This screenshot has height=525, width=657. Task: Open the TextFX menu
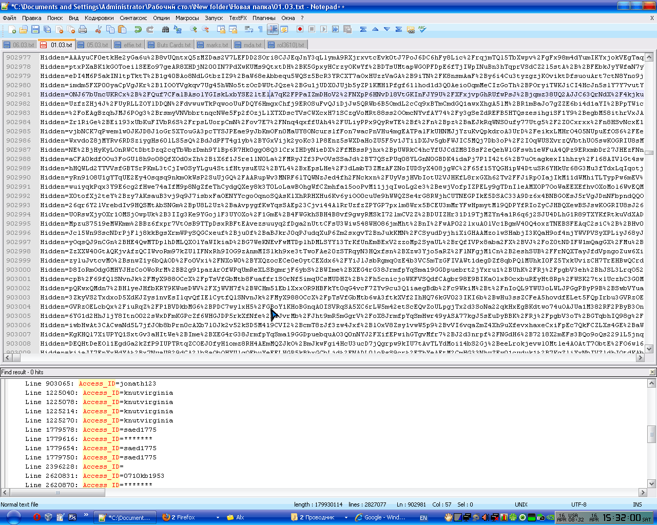point(238,18)
